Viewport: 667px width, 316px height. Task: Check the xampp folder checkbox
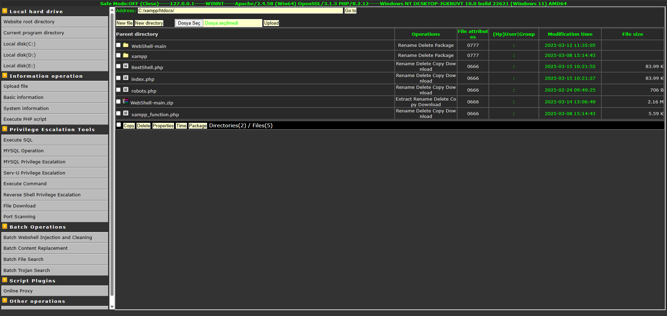coord(118,55)
